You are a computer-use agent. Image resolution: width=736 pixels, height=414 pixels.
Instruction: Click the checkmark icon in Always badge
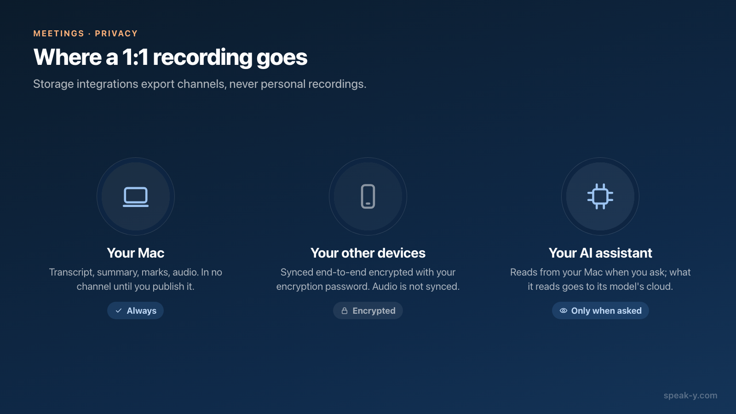[x=119, y=310]
